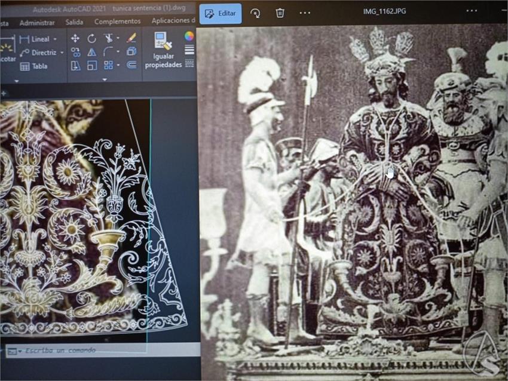Choose the Mirror (Simetría) tool
The height and width of the screenshot is (381, 508).
pyautogui.click(x=92, y=52)
